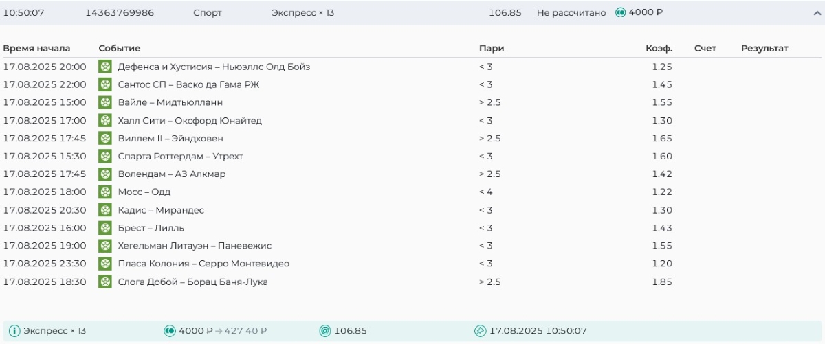
Task: Click the Событие column header
Action: (x=120, y=49)
